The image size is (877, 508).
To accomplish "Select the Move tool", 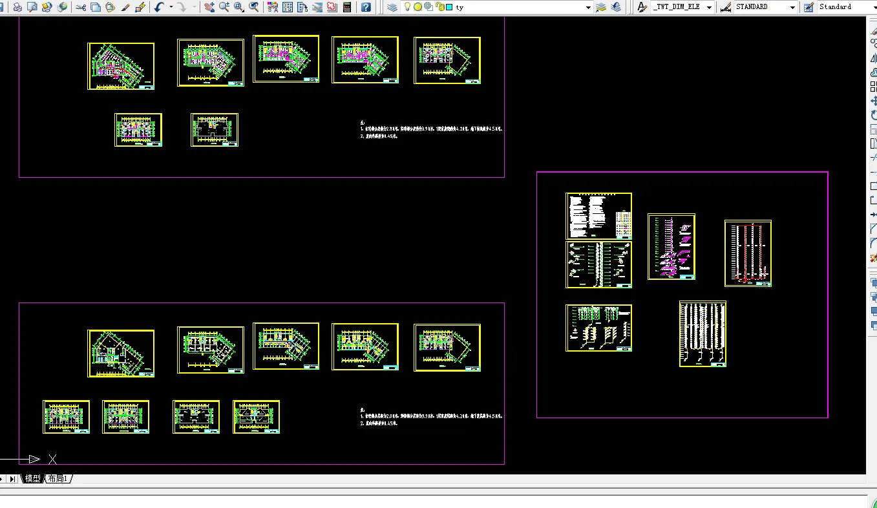I will click(873, 101).
